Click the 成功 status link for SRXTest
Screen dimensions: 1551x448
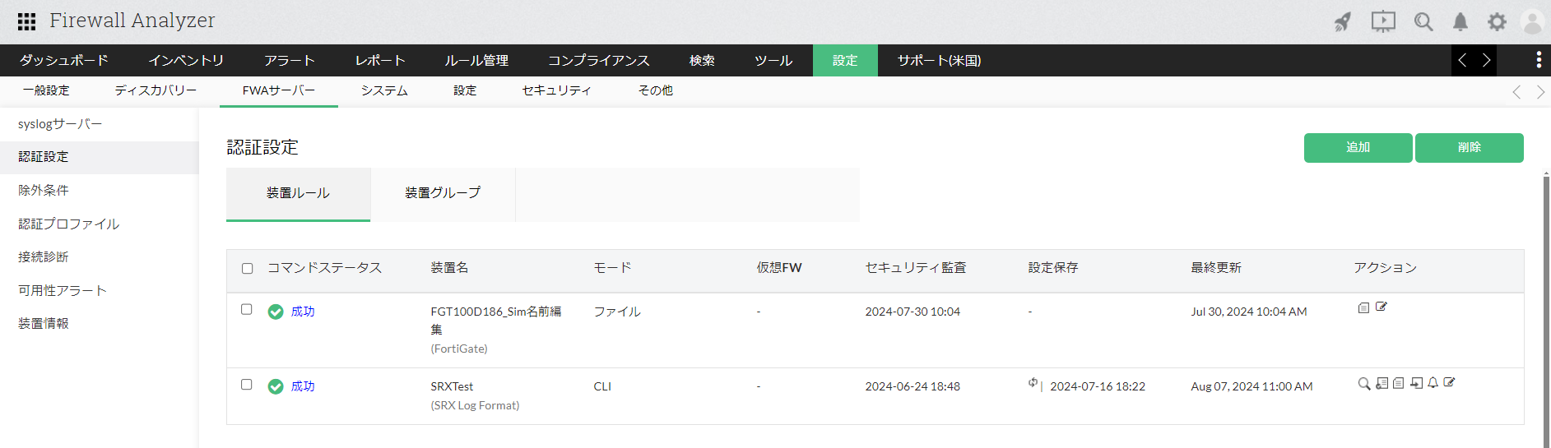(x=303, y=386)
